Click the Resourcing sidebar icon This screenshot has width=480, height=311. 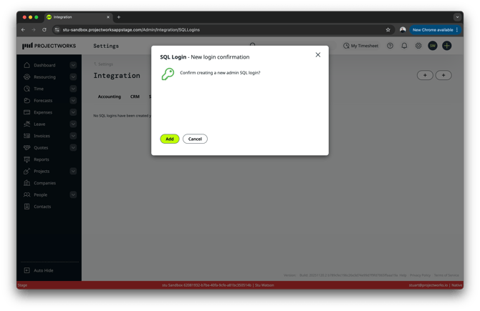click(27, 77)
